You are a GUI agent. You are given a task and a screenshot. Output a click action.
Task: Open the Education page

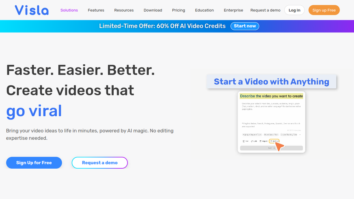pyautogui.click(x=204, y=10)
